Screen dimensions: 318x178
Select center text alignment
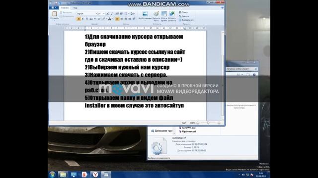(121, 19)
